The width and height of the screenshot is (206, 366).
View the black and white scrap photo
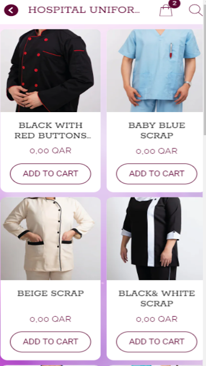pos(155,238)
